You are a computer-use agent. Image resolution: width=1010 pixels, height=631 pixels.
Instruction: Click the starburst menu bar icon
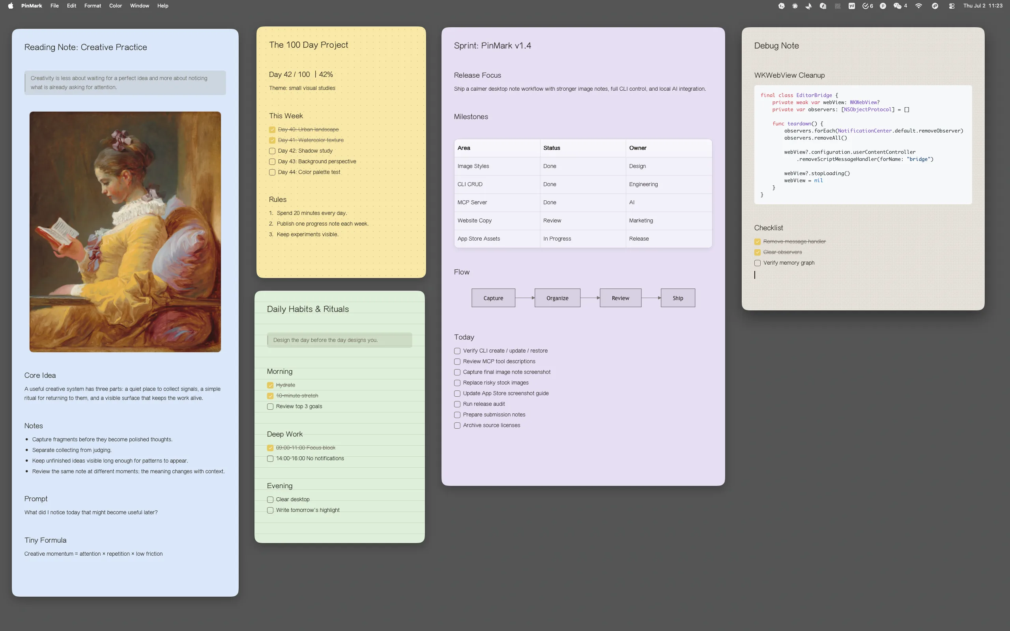pos(795,6)
